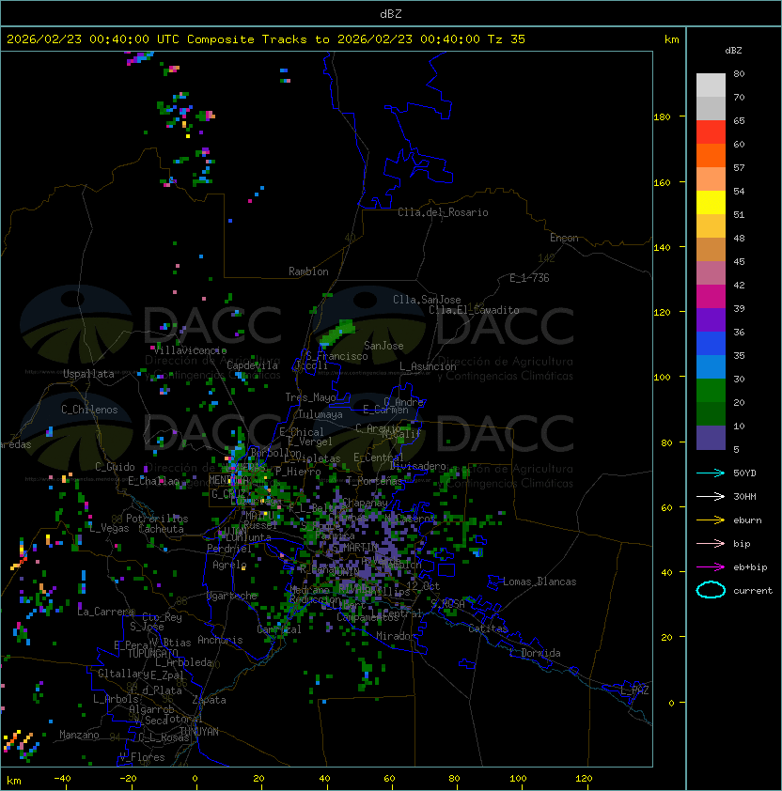Click the Clla.El_Cavadito map label

pos(474,310)
